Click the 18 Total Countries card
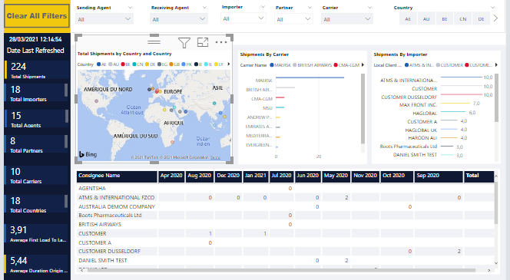The height and width of the screenshot is (280, 510). tap(36, 204)
